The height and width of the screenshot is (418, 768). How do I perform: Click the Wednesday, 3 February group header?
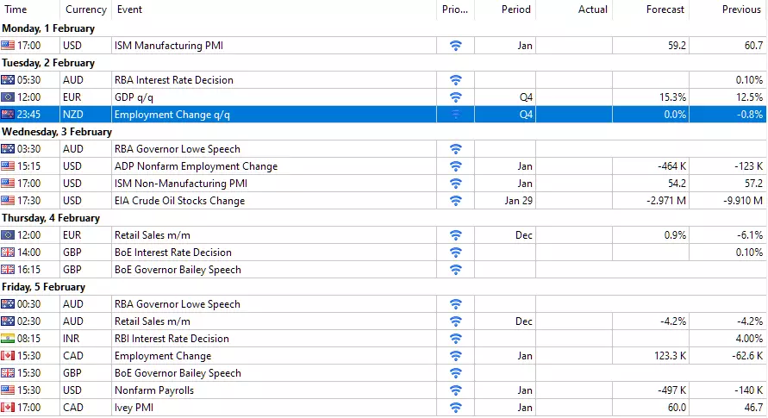(x=57, y=132)
